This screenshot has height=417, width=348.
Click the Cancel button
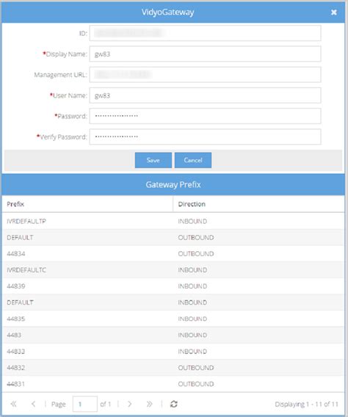(193, 160)
